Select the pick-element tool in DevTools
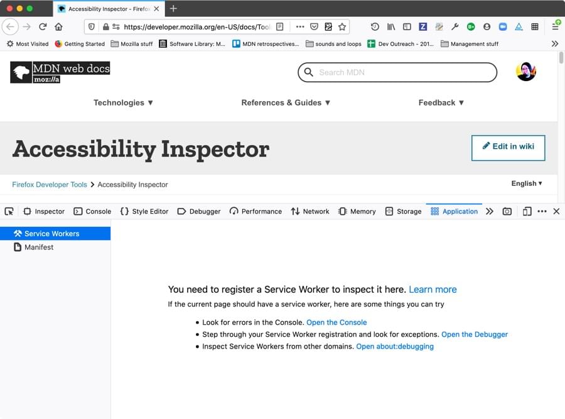 tap(9, 211)
